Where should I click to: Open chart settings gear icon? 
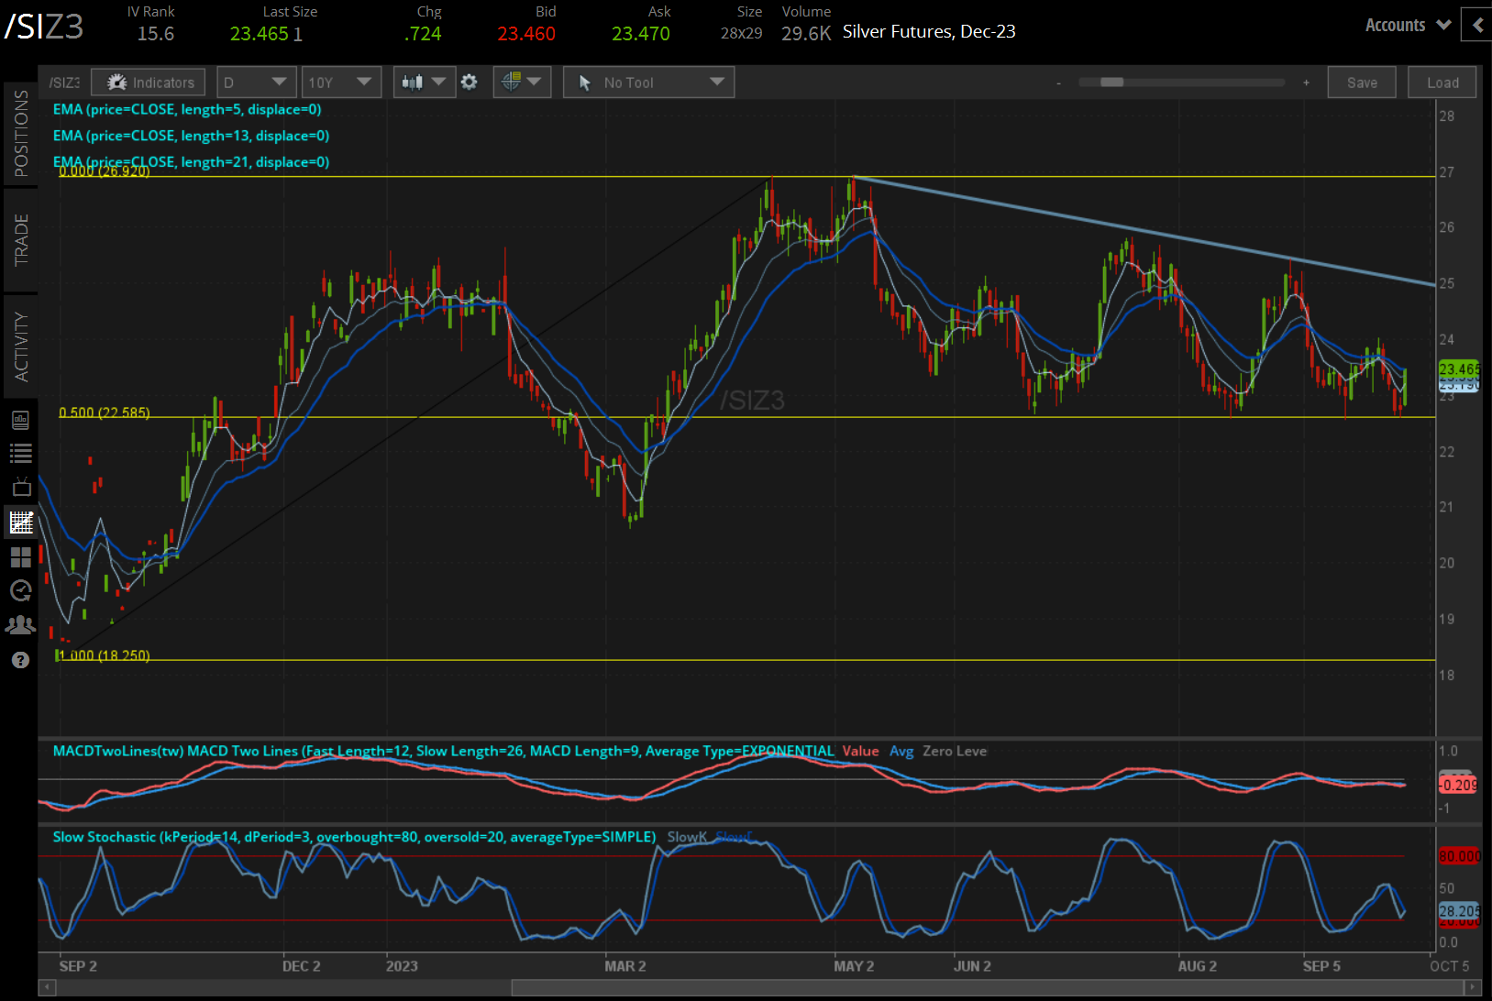pyautogui.click(x=469, y=82)
